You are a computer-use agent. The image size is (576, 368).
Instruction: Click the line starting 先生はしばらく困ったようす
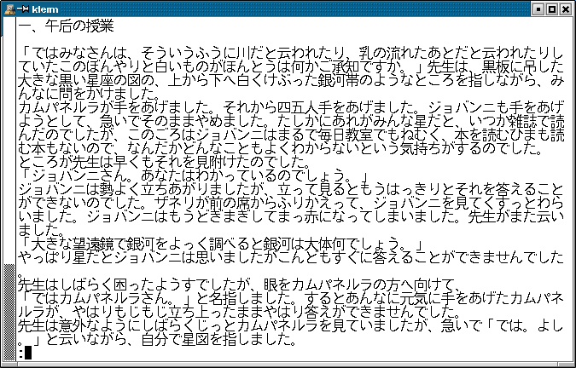click(239, 285)
